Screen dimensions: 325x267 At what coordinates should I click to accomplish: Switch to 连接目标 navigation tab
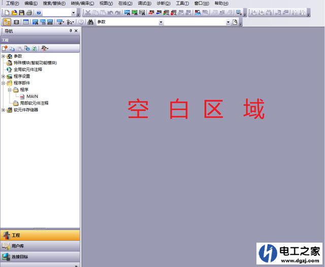(40, 257)
